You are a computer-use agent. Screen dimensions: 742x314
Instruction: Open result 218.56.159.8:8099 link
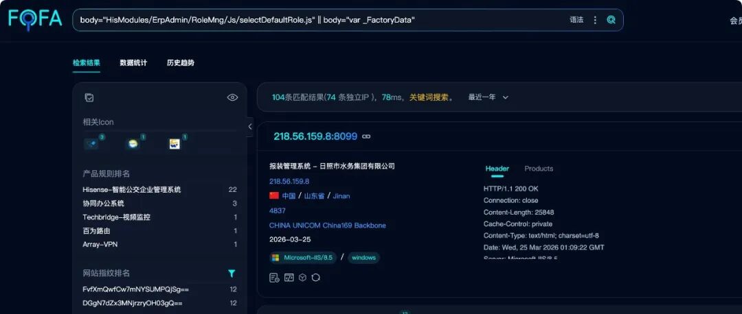click(315, 136)
